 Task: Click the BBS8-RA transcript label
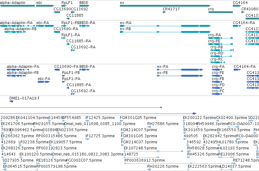point(87,23)
